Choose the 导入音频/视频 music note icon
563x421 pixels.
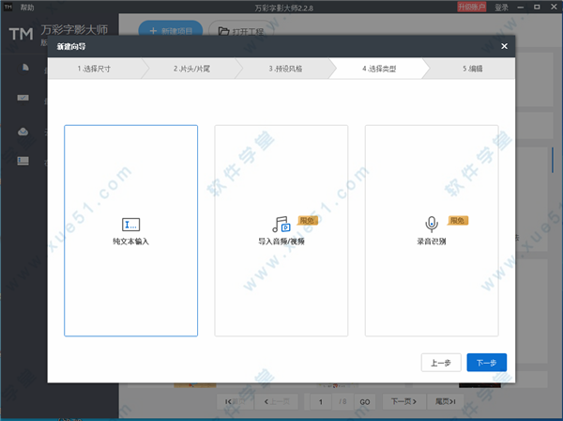(280, 225)
